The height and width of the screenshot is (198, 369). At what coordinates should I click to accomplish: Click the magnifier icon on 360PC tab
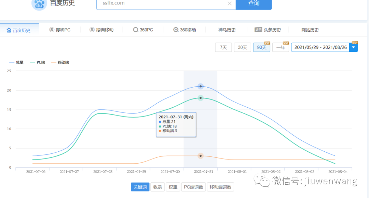[136, 30]
